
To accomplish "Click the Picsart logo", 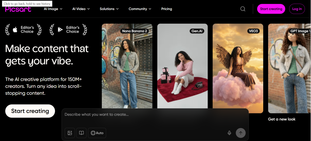I will pos(18,9).
